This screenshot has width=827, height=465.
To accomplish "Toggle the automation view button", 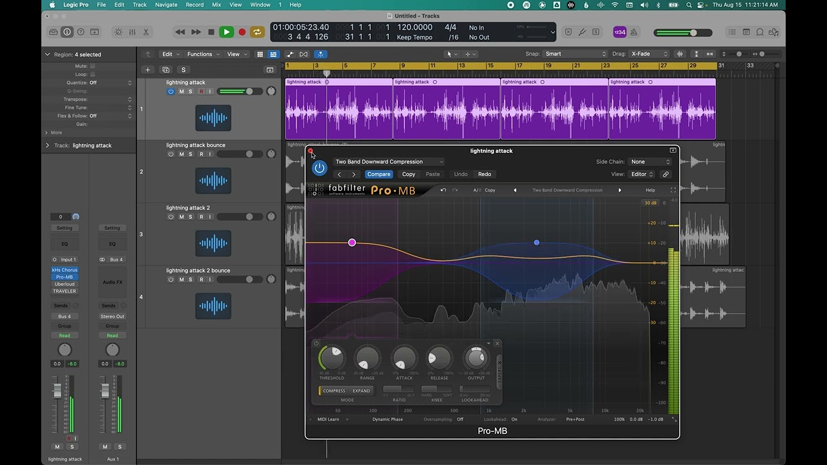I will [289, 54].
